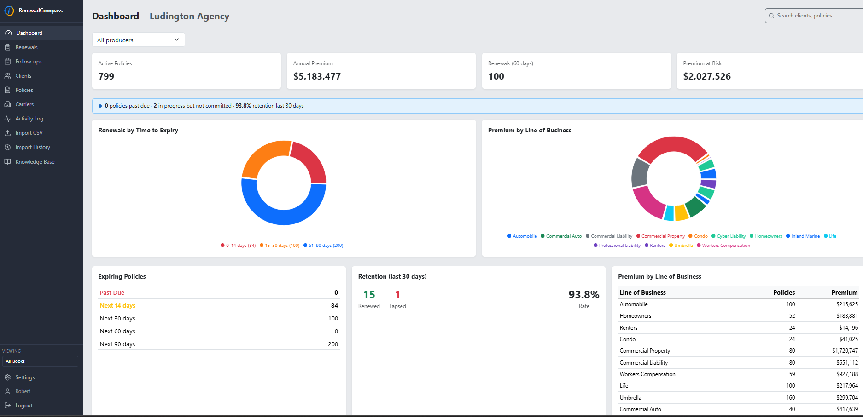Open the All Books viewing selector
The height and width of the screenshot is (417, 863).
pos(40,361)
